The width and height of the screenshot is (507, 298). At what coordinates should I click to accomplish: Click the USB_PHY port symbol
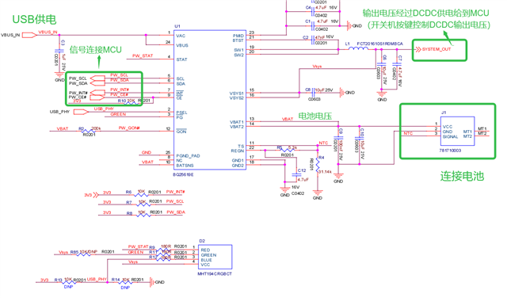click(x=81, y=112)
